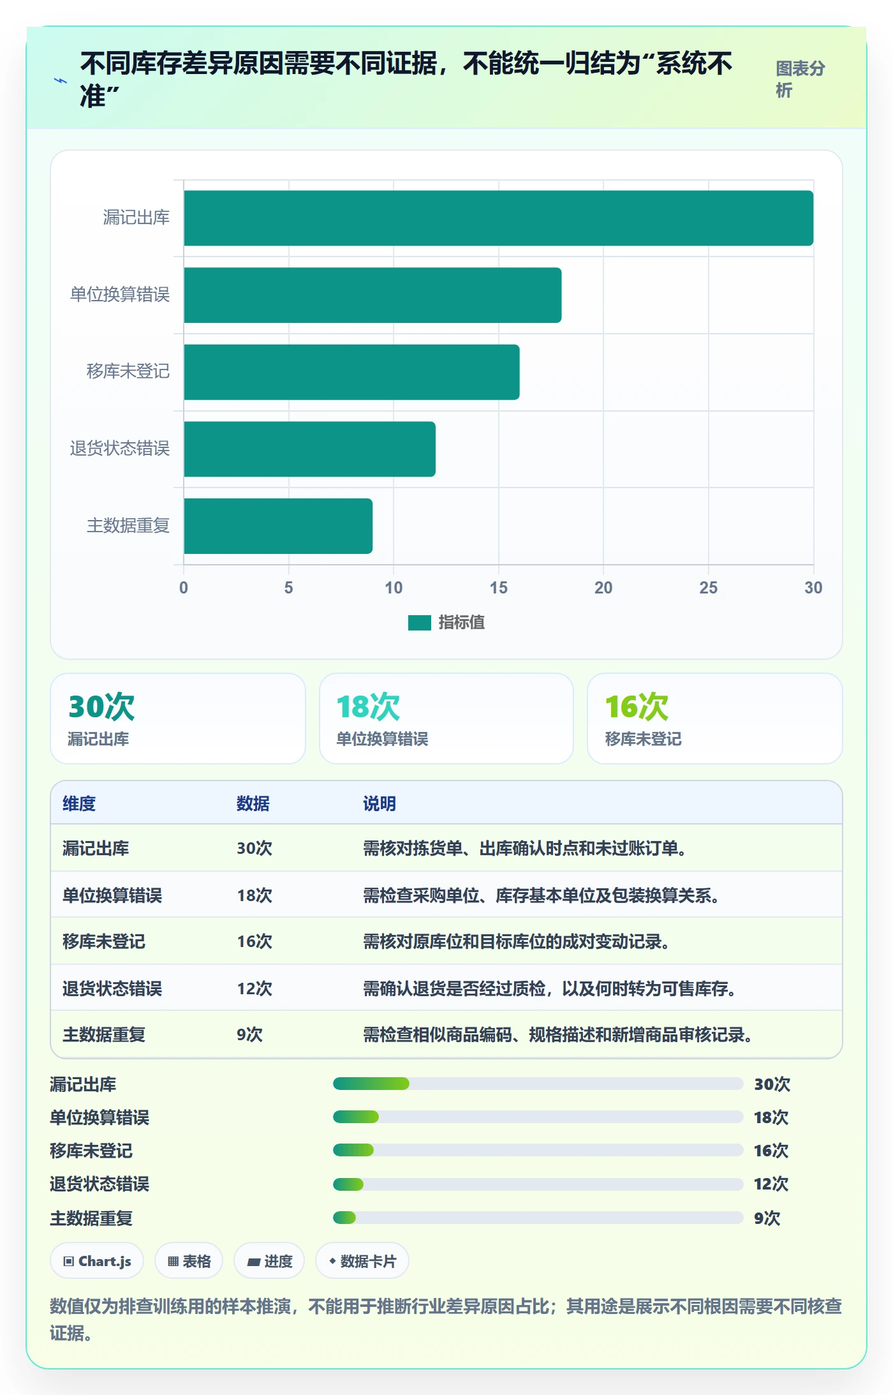Click the 维度 column header
This screenshot has width=893, height=1395.
pyautogui.click(x=79, y=803)
